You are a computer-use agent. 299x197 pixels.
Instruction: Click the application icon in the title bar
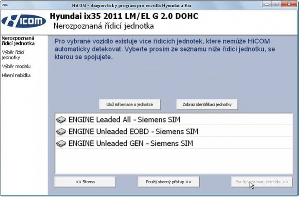(5, 4)
